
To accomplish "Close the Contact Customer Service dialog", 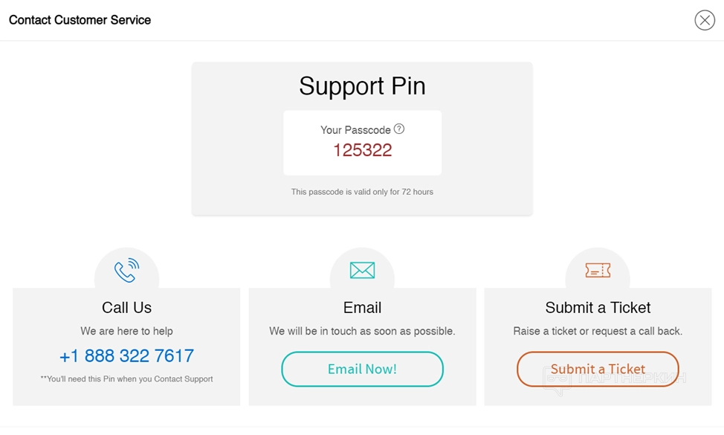I will point(704,20).
